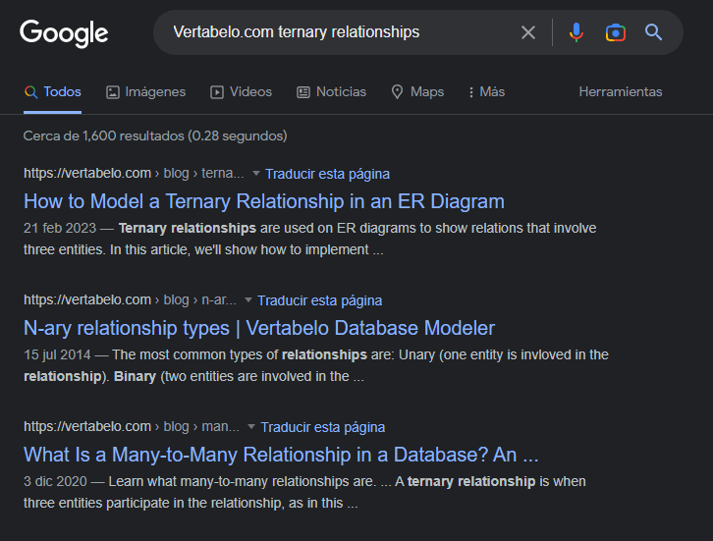The width and height of the screenshot is (713, 541).
Task: Expand the Más menu
Action: pos(486,92)
